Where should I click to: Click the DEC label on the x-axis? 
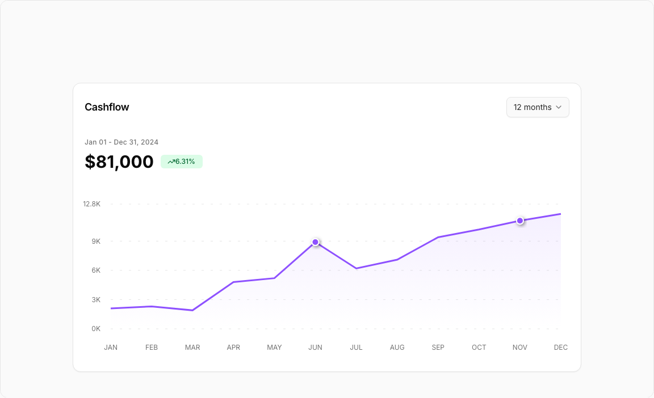[560, 348]
